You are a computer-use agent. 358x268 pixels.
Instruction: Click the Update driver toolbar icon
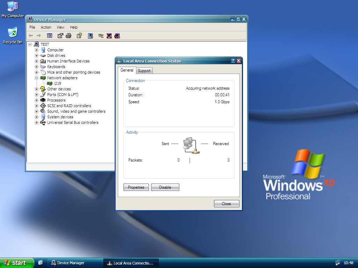[x=101, y=36]
